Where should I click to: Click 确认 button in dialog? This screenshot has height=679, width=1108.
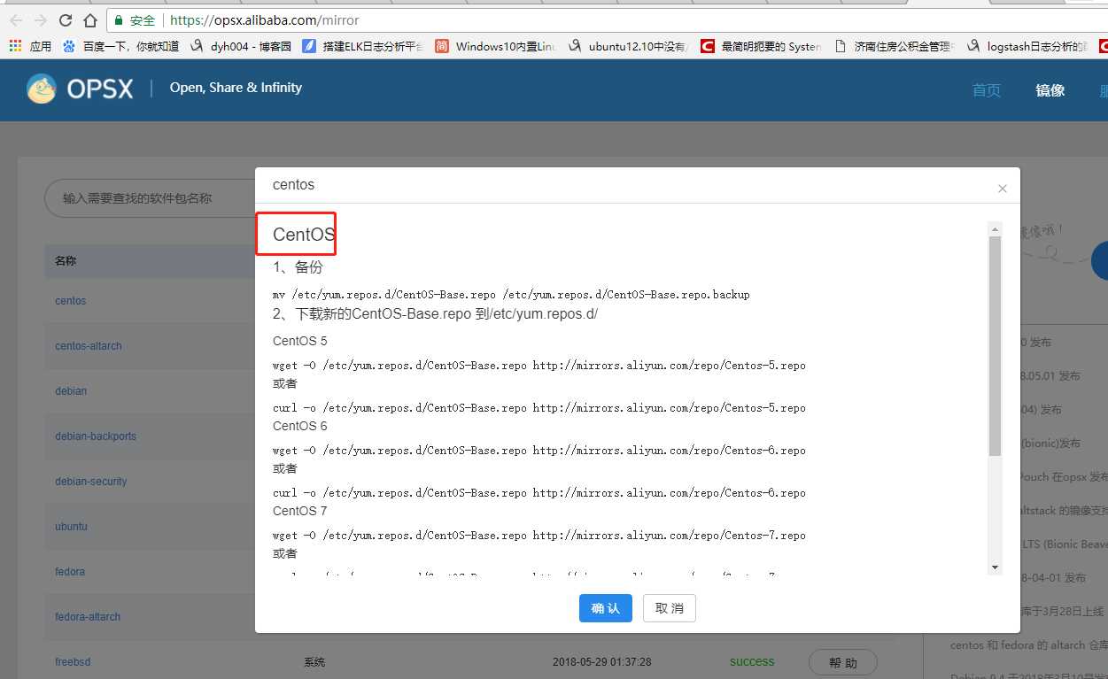[606, 608]
